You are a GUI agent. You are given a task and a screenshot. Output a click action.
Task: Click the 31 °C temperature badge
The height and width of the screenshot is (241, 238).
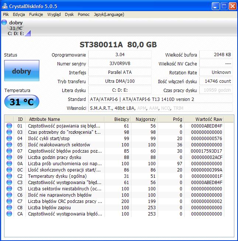tap(22, 102)
